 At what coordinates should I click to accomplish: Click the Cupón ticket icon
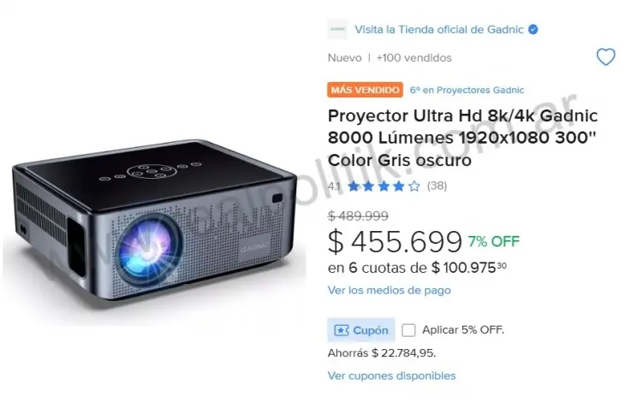tap(342, 330)
